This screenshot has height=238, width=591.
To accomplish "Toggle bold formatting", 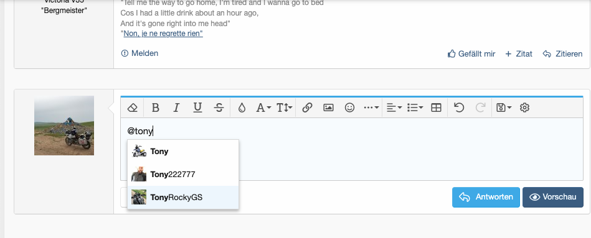I will [x=155, y=108].
